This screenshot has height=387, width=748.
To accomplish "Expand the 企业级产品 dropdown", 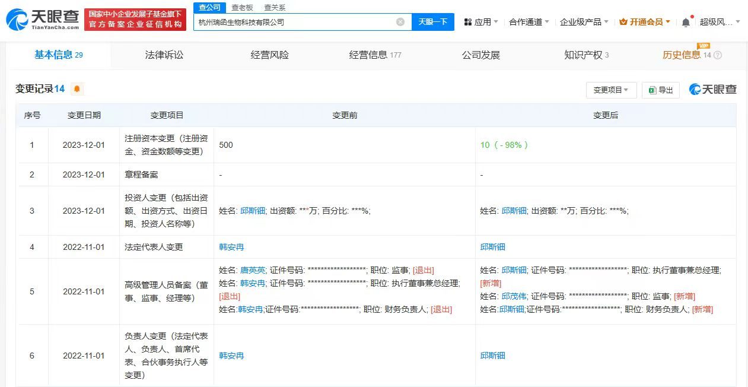I will tap(580, 21).
